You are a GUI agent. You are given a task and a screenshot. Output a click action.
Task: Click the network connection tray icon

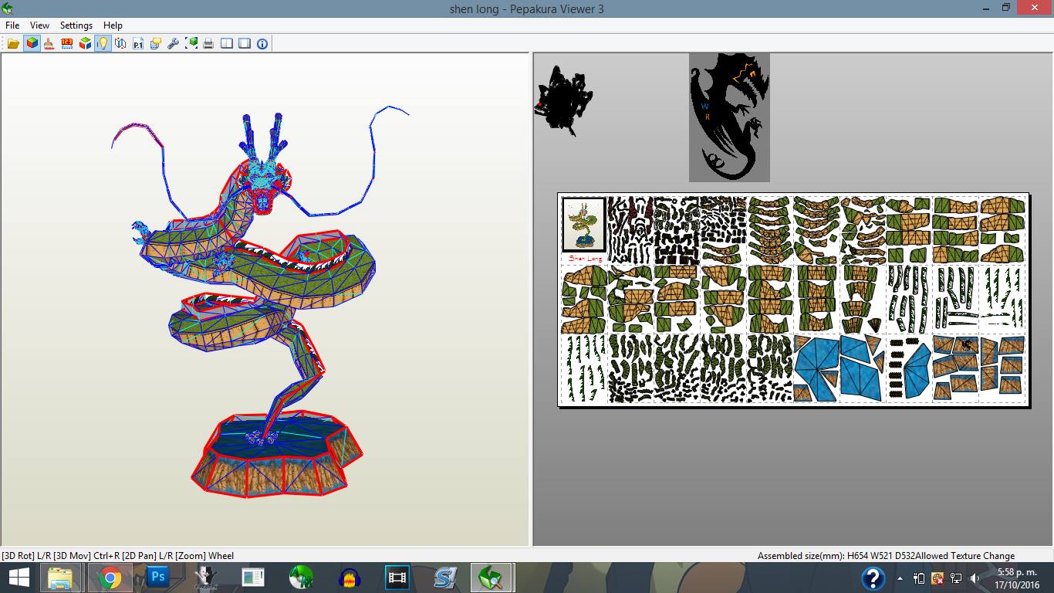click(956, 578)
